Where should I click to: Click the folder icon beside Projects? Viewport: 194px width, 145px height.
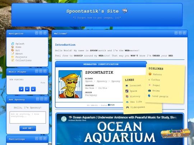click(x=13, y=57)
